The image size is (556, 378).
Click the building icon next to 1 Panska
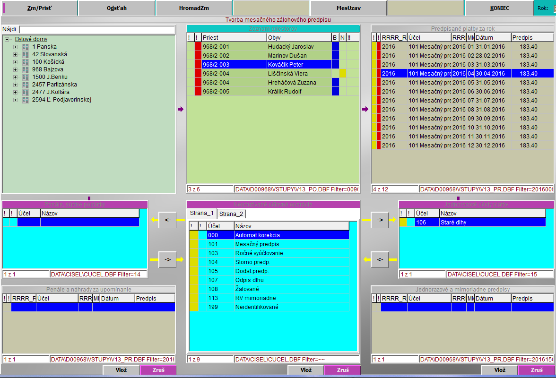click(x=25, y=47)
